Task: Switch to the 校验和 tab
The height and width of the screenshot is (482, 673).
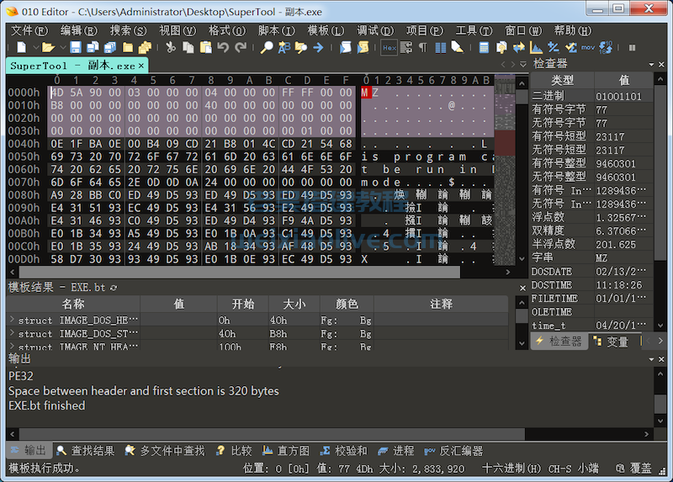Action: click(344, 451)
